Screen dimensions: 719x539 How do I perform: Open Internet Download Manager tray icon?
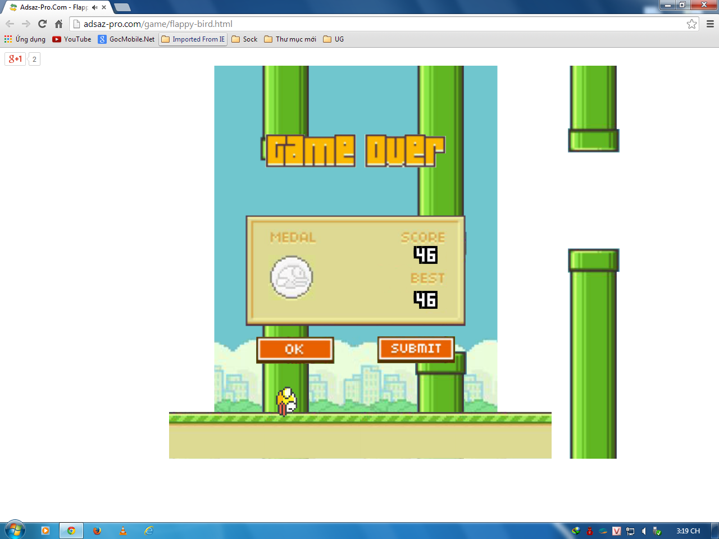point(576,531)
